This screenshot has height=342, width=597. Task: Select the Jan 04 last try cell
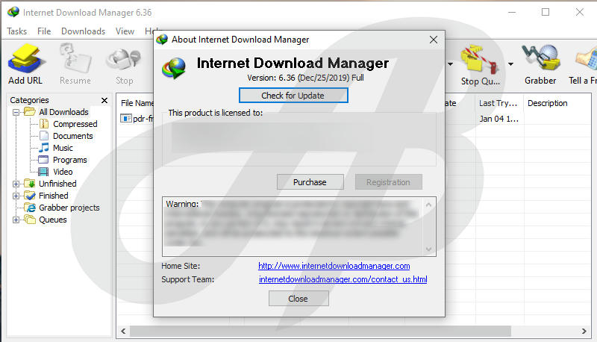coord(498,119)
